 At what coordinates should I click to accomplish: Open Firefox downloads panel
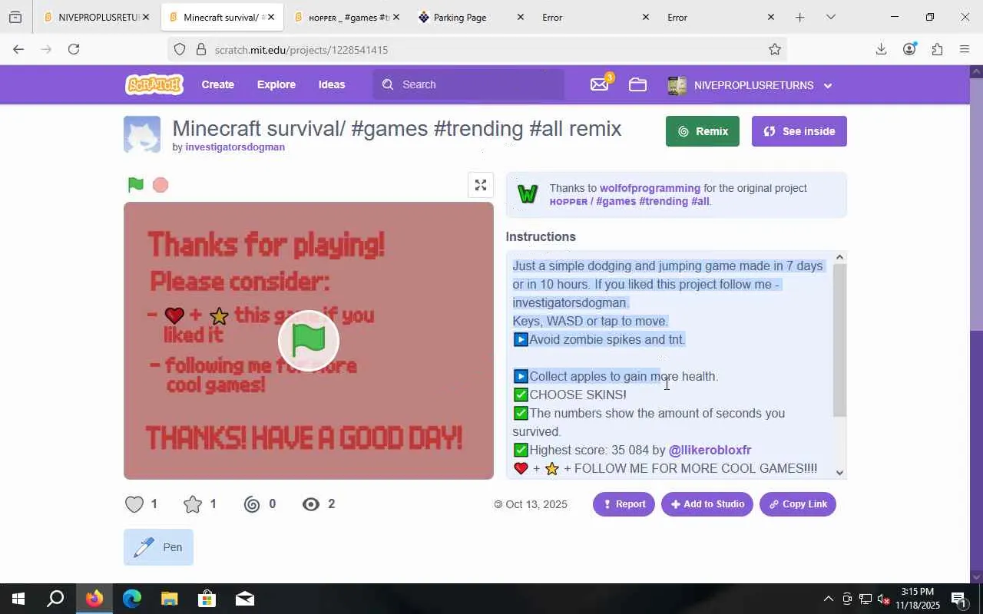coord(881,49)
